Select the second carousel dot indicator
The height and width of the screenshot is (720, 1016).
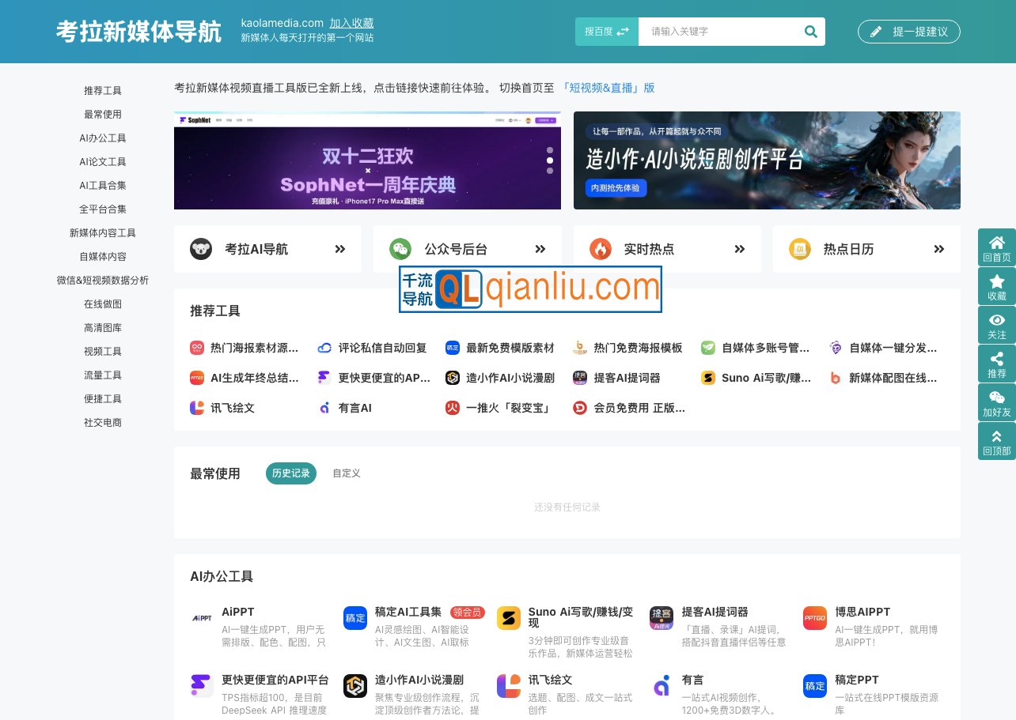550,160
